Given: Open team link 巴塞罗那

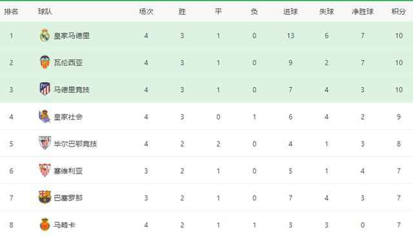Looking at the screenshot, I should (68, 198).
